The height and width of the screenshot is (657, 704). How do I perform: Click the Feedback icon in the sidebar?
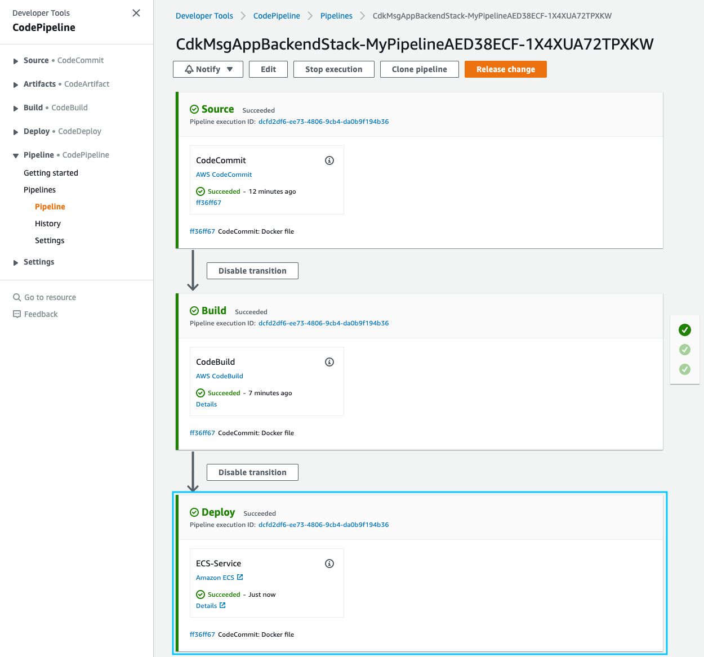pos(17,314)
